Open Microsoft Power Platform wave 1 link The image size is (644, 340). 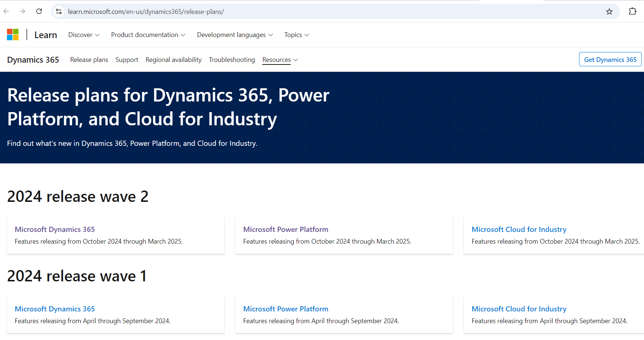tap(285, 309)
